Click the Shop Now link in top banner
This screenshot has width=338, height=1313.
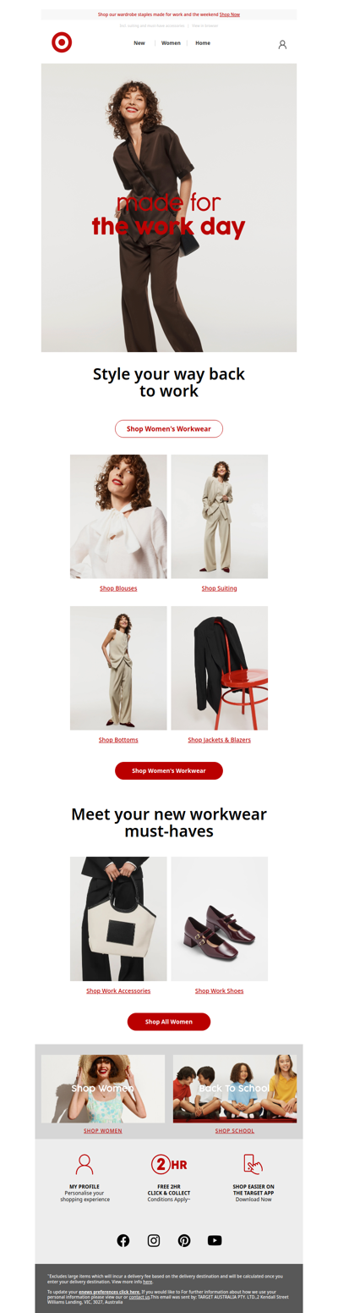tap(230, 14)
